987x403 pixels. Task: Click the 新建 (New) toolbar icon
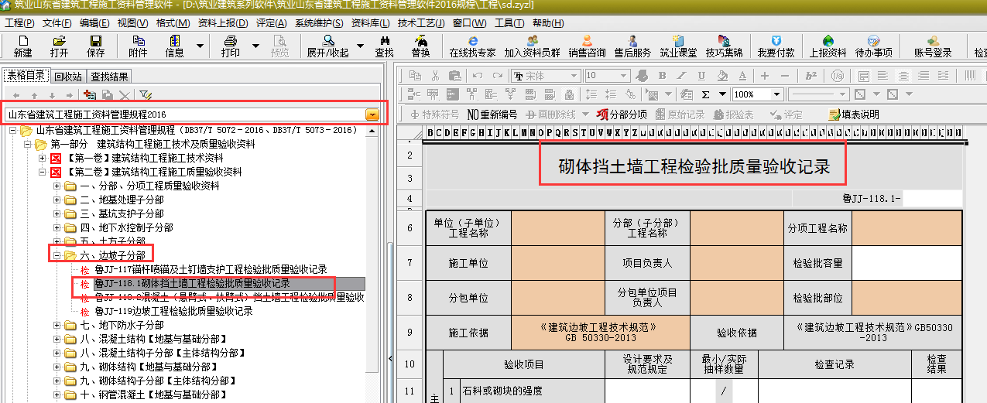point(22,46)
